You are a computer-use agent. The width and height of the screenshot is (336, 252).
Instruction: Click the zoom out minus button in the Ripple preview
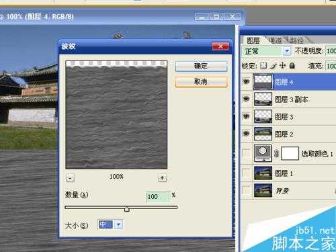71,178
